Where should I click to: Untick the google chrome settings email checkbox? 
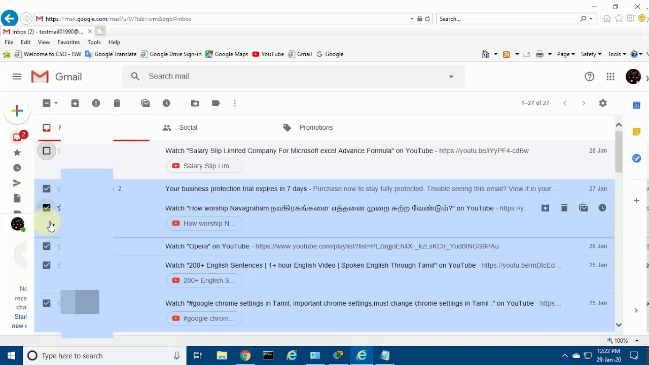point(47,303)
